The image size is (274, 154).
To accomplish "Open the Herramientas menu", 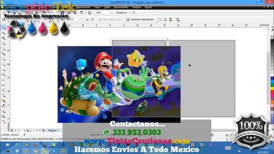I will (121, 7).
